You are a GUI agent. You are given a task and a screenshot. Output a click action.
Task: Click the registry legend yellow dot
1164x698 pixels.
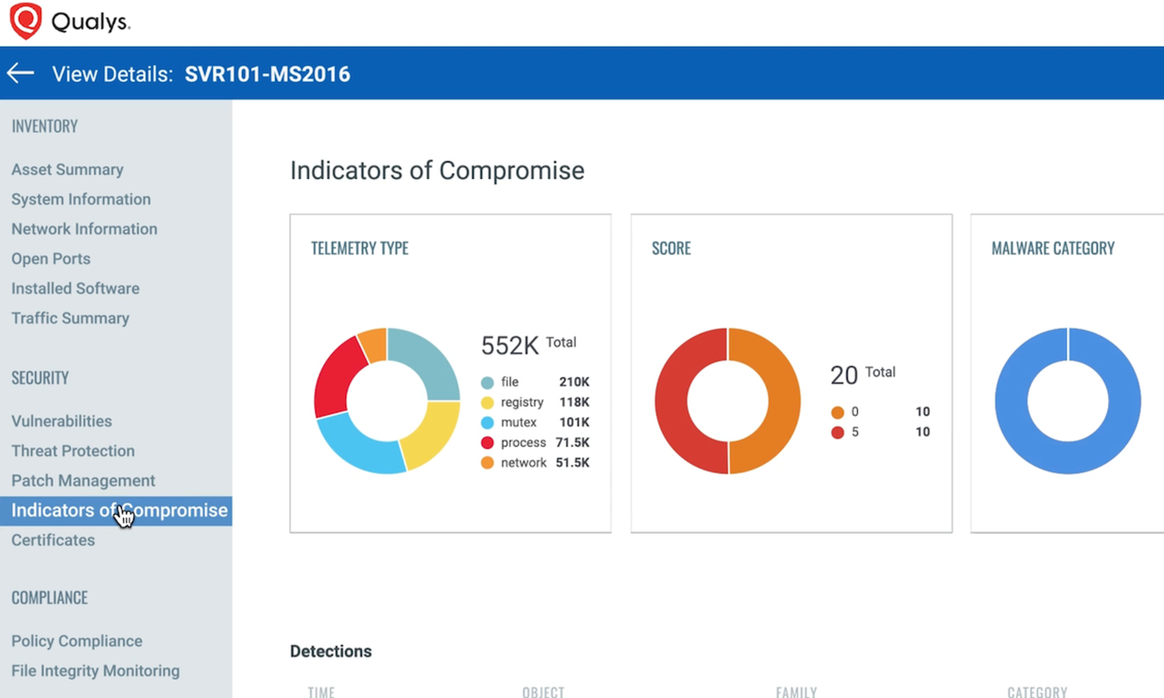(487, 402)
